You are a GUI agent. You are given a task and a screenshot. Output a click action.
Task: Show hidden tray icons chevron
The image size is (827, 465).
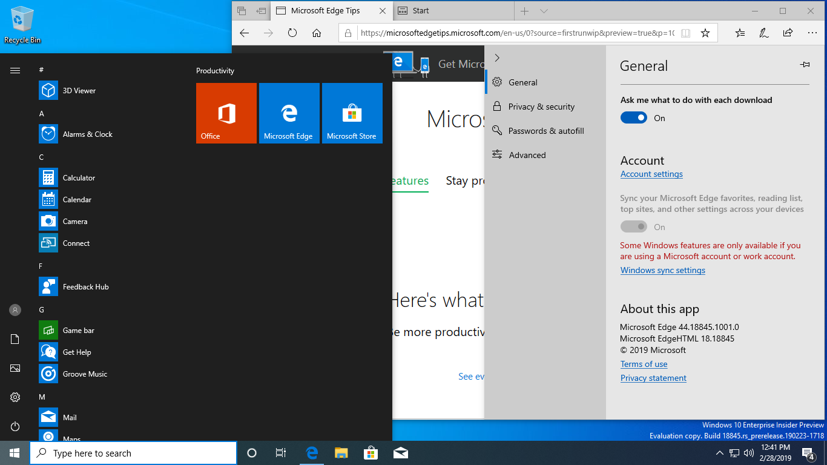coord(720,453)
